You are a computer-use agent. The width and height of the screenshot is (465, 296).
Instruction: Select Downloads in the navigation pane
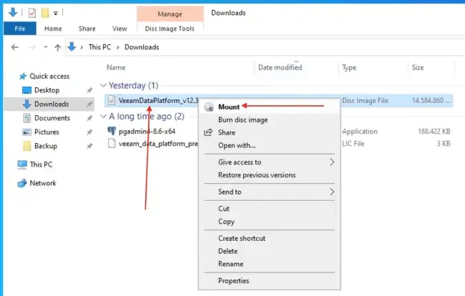click(52, 104)
